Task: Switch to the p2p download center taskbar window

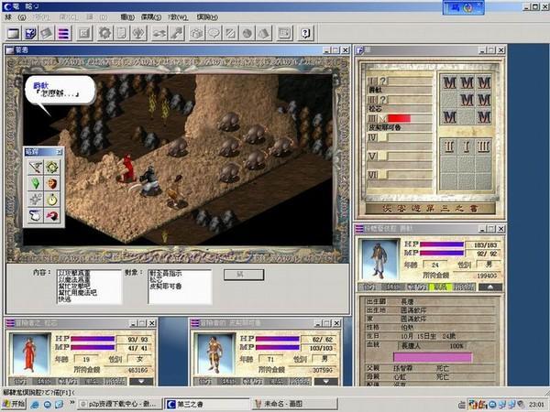Action: tap(119, 404)
